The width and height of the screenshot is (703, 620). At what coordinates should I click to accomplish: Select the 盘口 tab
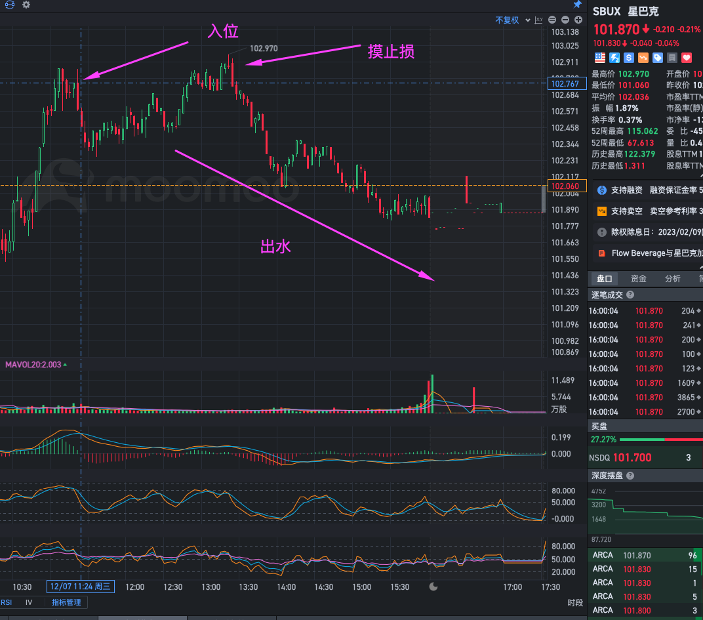click(604, 279)
